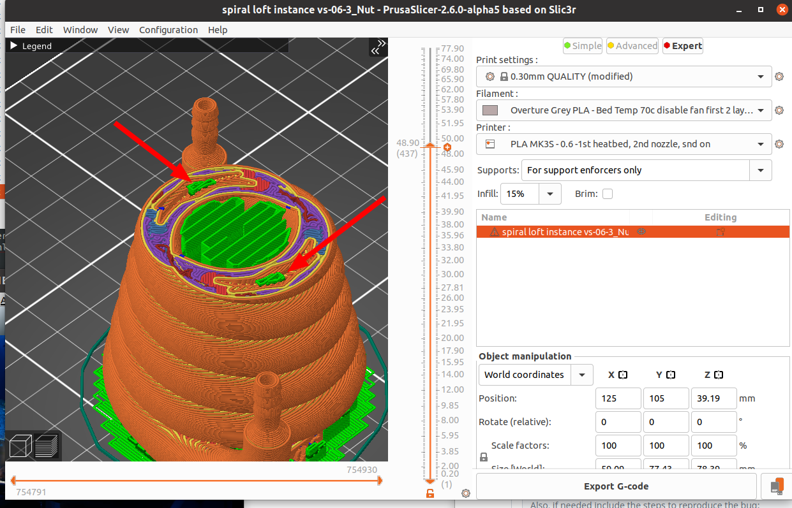The width and height of the screenshot is (792, 508).
Task: Click Position Z field showing 39.19
Action: point(714,398)
